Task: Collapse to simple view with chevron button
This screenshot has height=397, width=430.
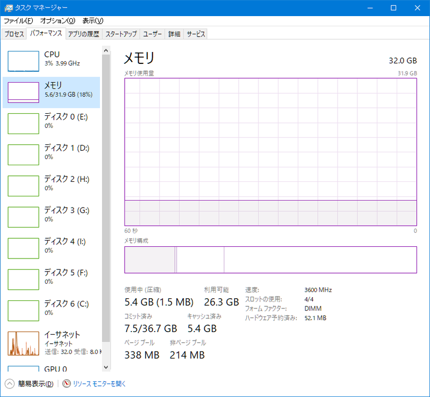Action: (x=10, y=384)
